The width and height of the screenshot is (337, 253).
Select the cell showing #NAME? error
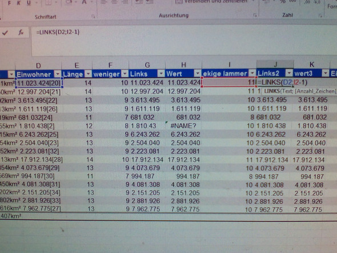pos(183,126)
